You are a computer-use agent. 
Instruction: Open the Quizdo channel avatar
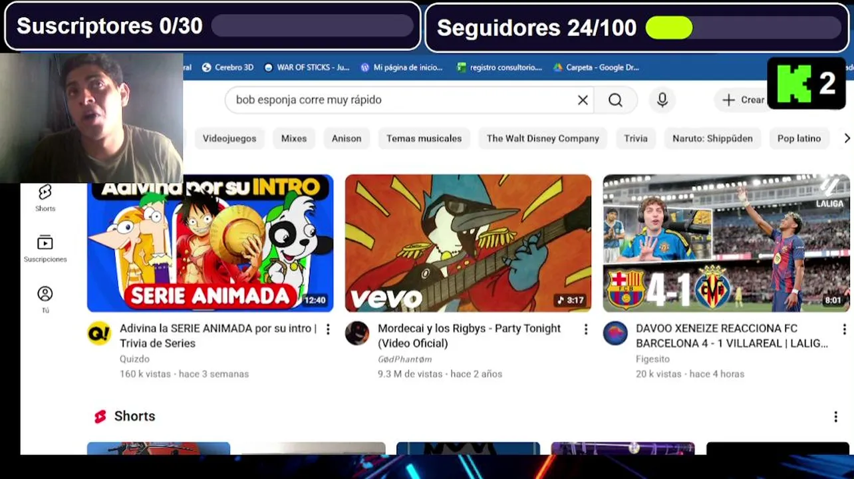click(x=99, y=333)
